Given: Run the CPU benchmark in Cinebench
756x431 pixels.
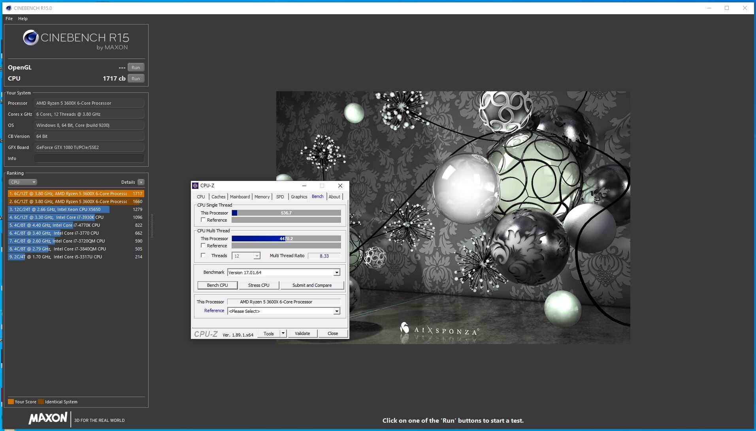Looking at the screenshot, I should (136, 79).
